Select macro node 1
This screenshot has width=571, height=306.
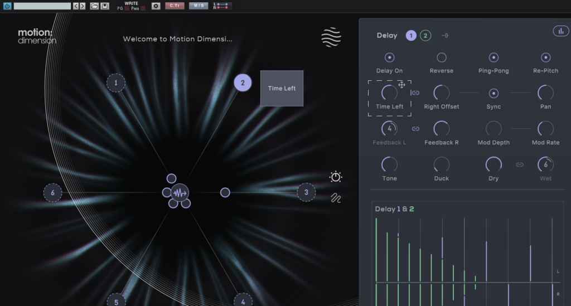(x=116, y=82)
